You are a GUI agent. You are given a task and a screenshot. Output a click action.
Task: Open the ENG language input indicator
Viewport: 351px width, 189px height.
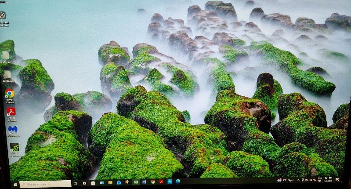point(320,180)
